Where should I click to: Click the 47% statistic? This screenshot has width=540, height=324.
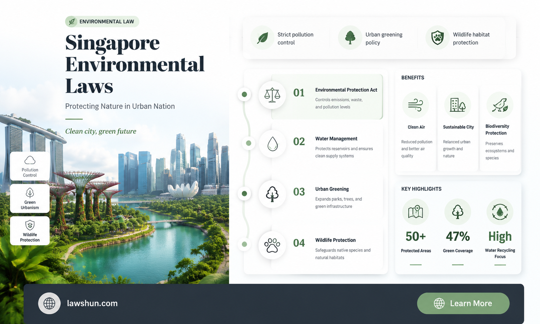pos(458,236)
